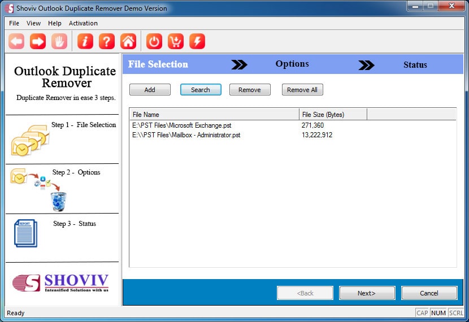Click the Shoviv title bar app icon
The height and width of the screenshot is (322, 469).
point(9,8)
